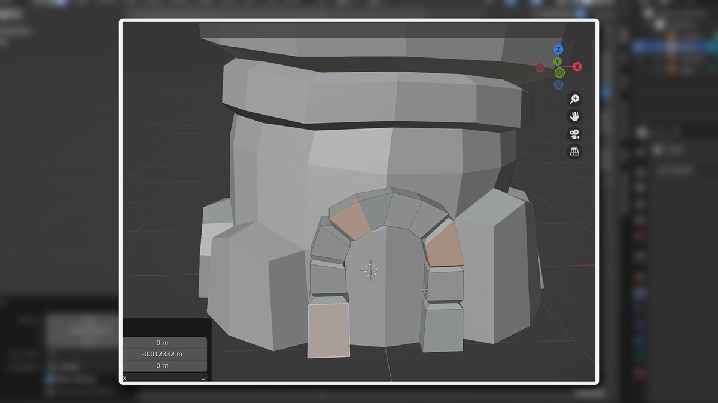Select the Zoom view magnifier icon
Image resolution: width=718 pixels, height=403 pixels.
574,99
